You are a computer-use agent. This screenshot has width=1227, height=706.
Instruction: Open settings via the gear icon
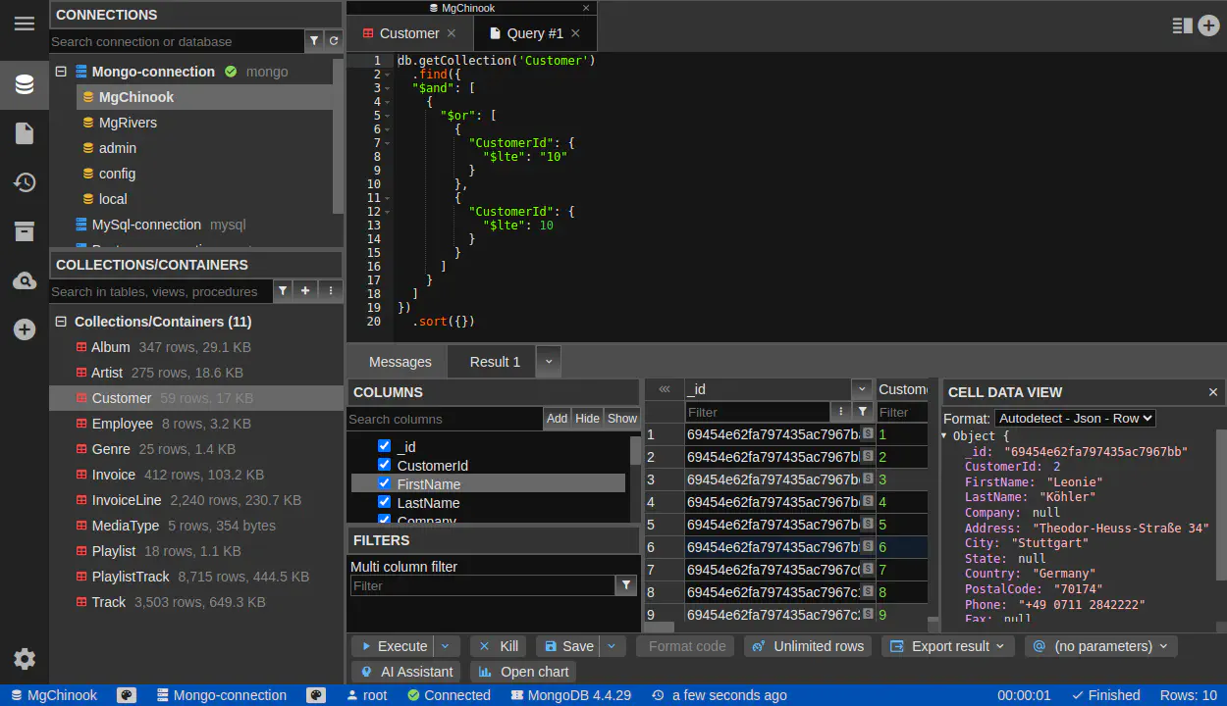25,659
